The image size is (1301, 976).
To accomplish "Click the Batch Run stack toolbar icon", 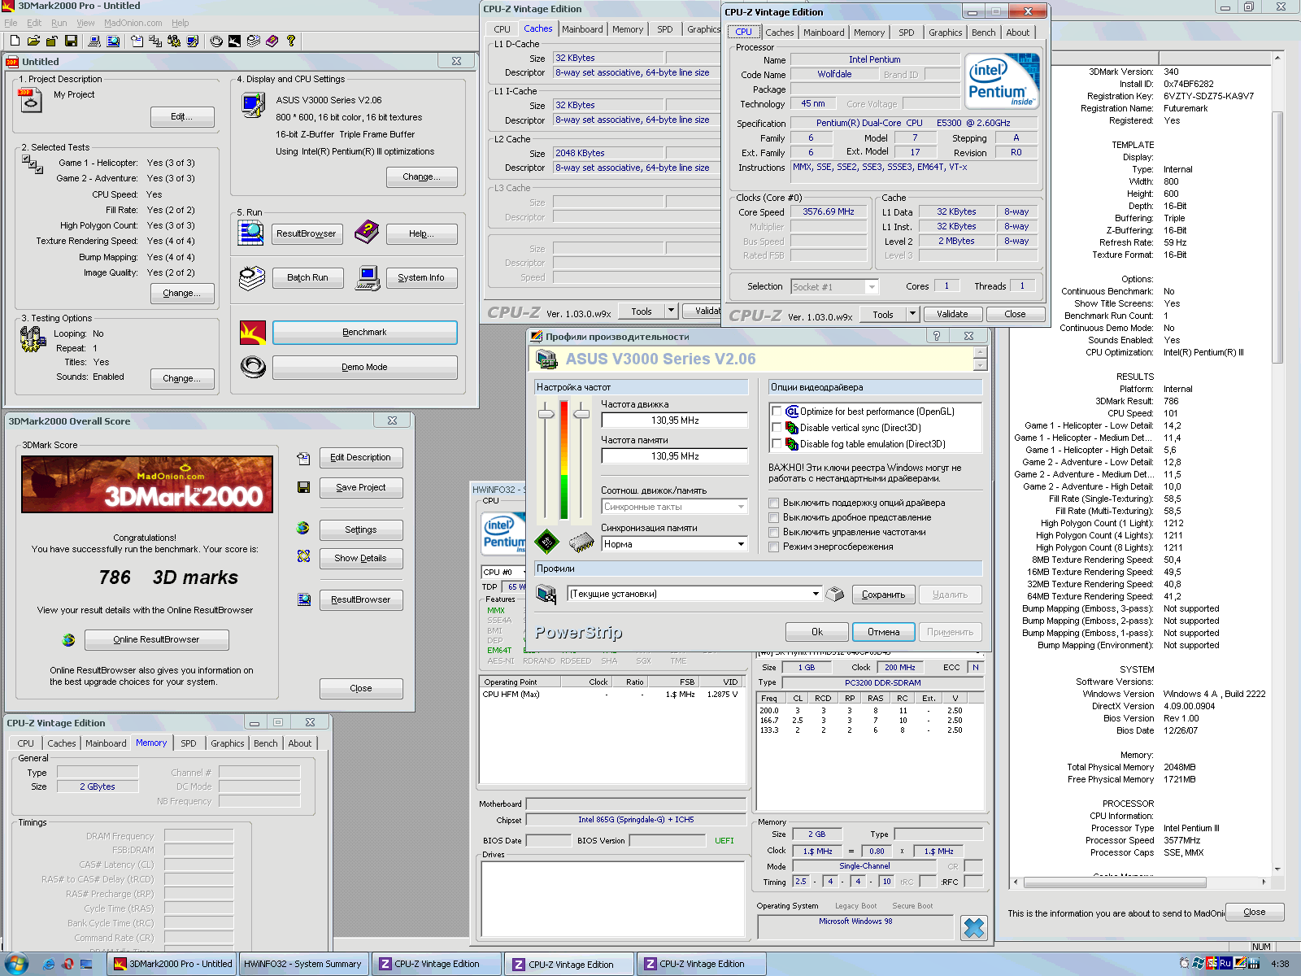I will tap(253, 41).
